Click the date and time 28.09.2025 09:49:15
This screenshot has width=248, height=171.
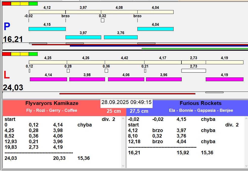tap(127, 102)
